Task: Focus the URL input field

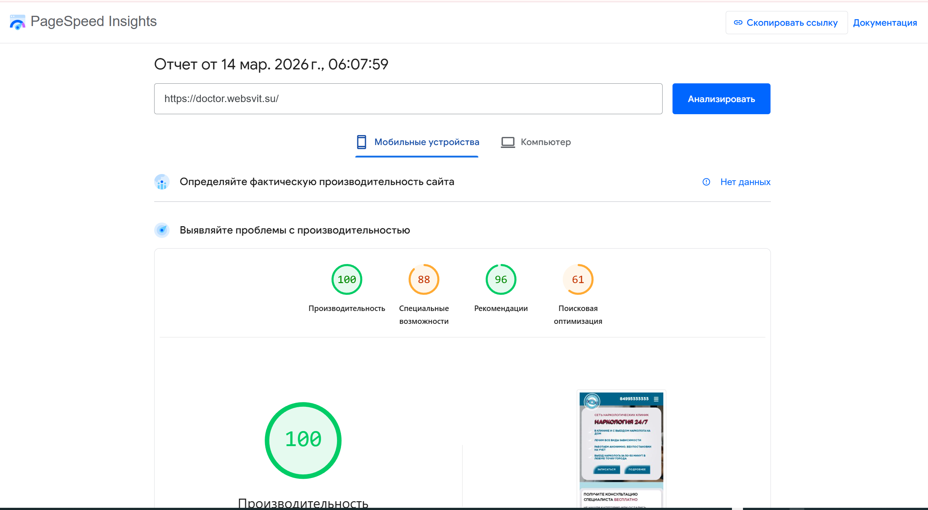Action: pos(407,99)
